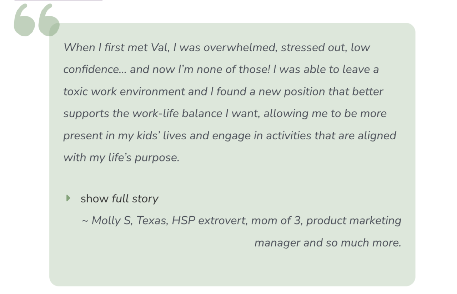Screen dimensions: 457x294
Task: Click "Texas" in the attribution line
Action: (152, 221)
